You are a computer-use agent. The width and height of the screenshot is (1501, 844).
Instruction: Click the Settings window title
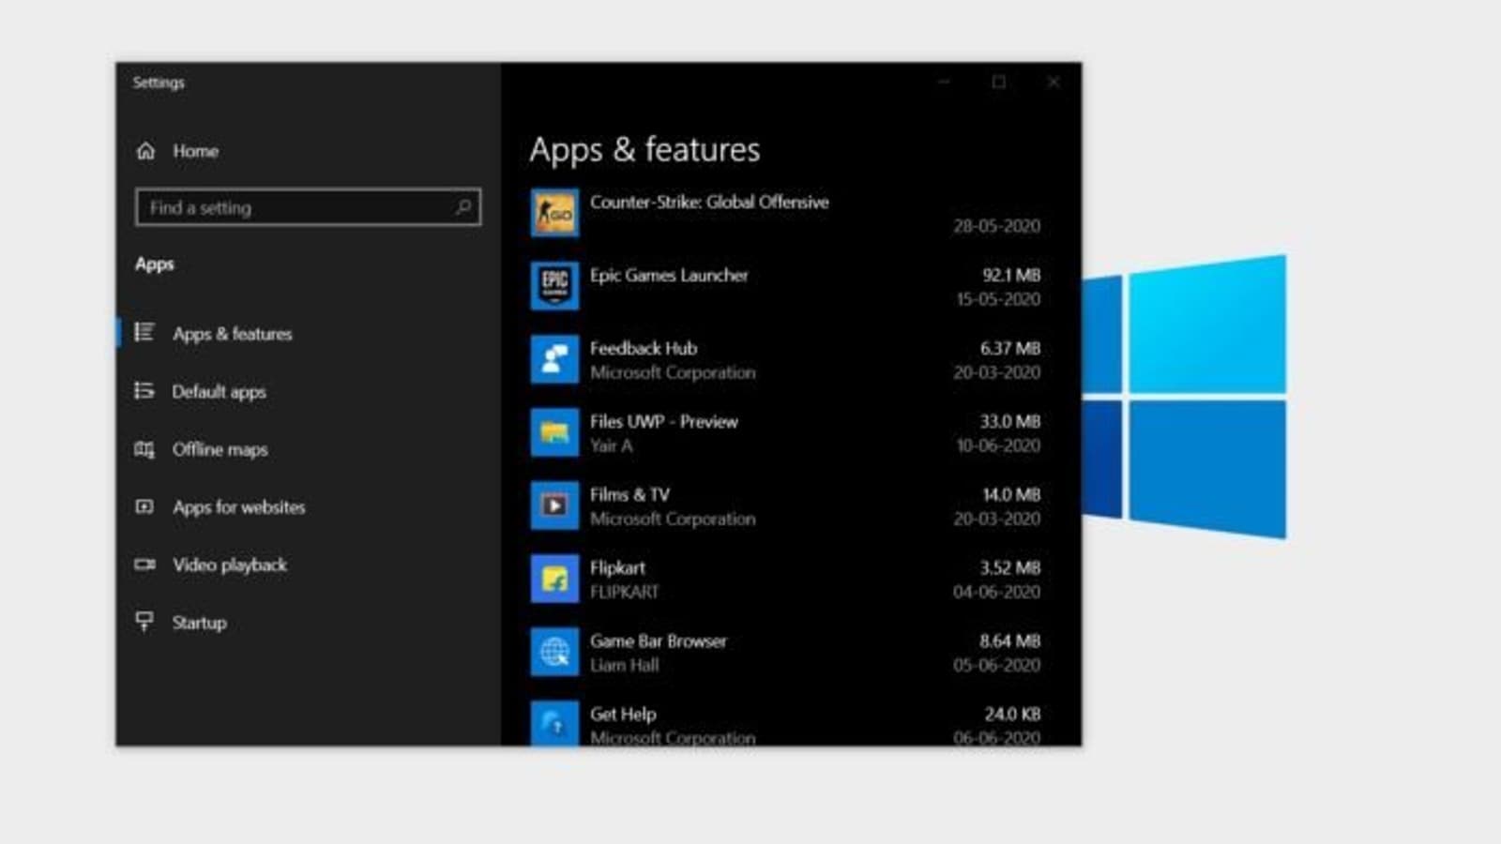pos(159,83)
